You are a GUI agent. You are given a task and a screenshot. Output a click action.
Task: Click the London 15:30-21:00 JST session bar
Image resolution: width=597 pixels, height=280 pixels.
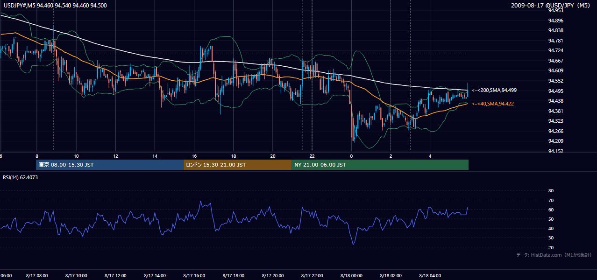point(237,165)
